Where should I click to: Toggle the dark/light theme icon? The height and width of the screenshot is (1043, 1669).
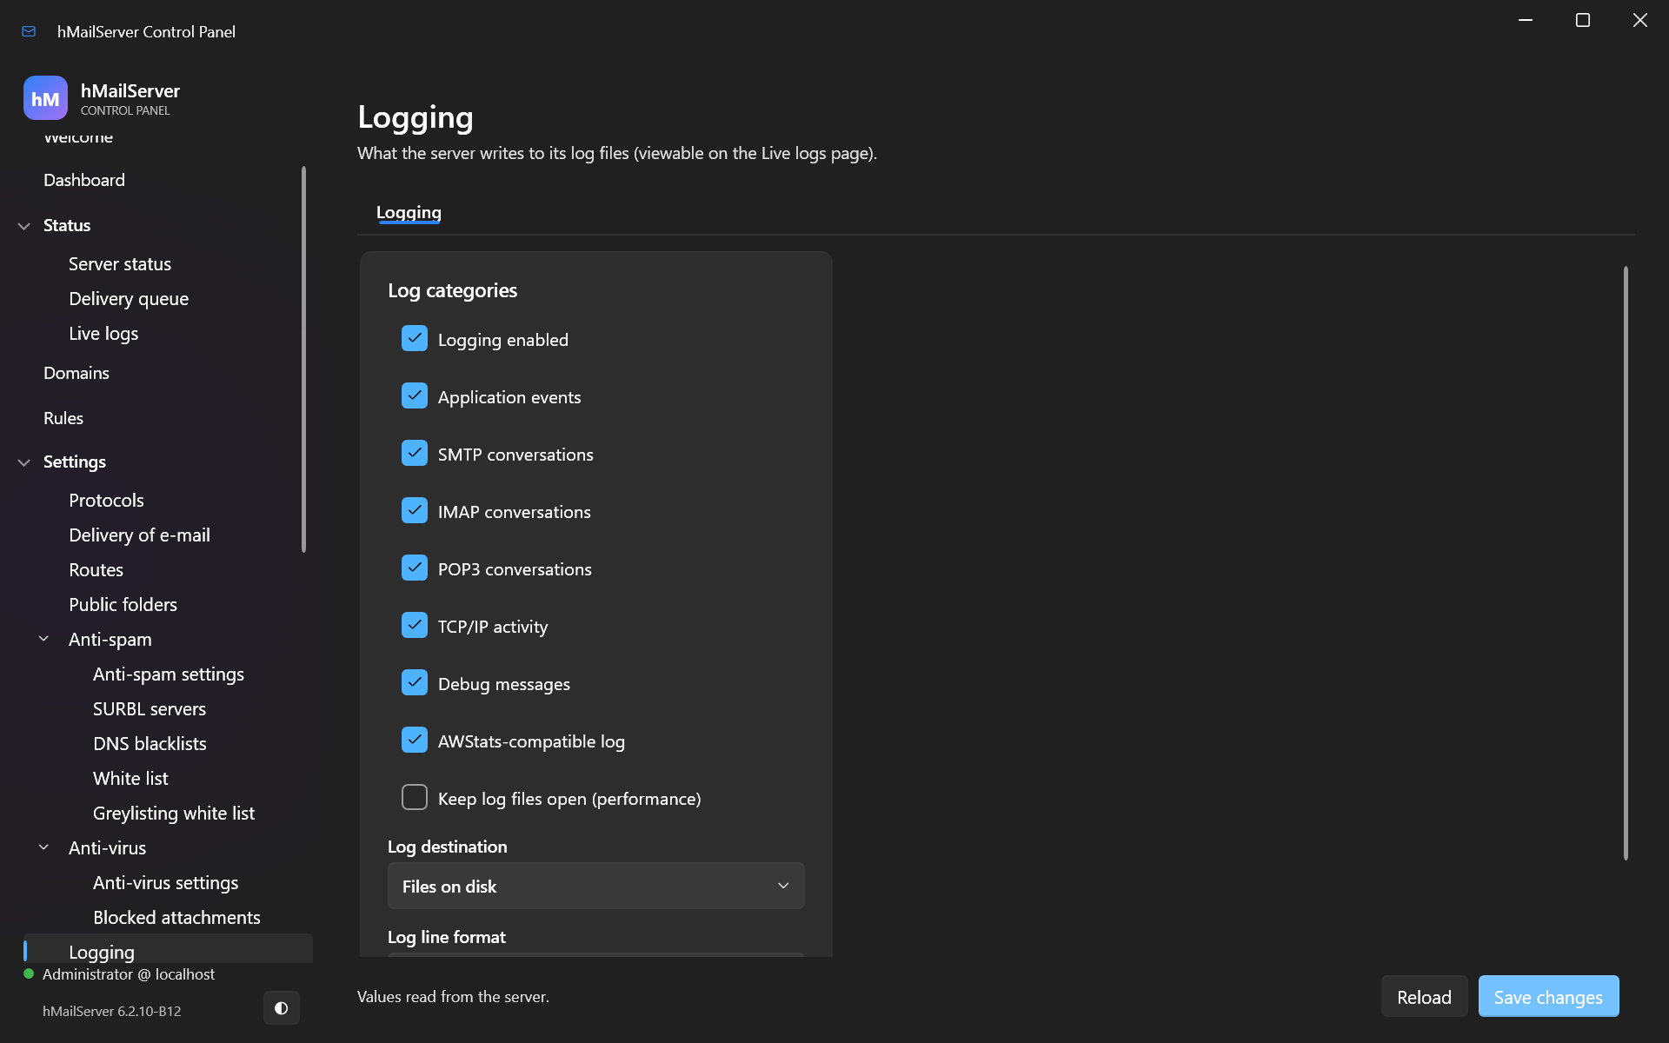(x=281, y=1008)
